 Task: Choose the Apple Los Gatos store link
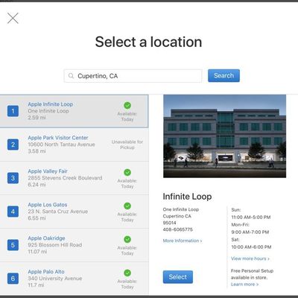pyautogui.click(x=48, y=205)
